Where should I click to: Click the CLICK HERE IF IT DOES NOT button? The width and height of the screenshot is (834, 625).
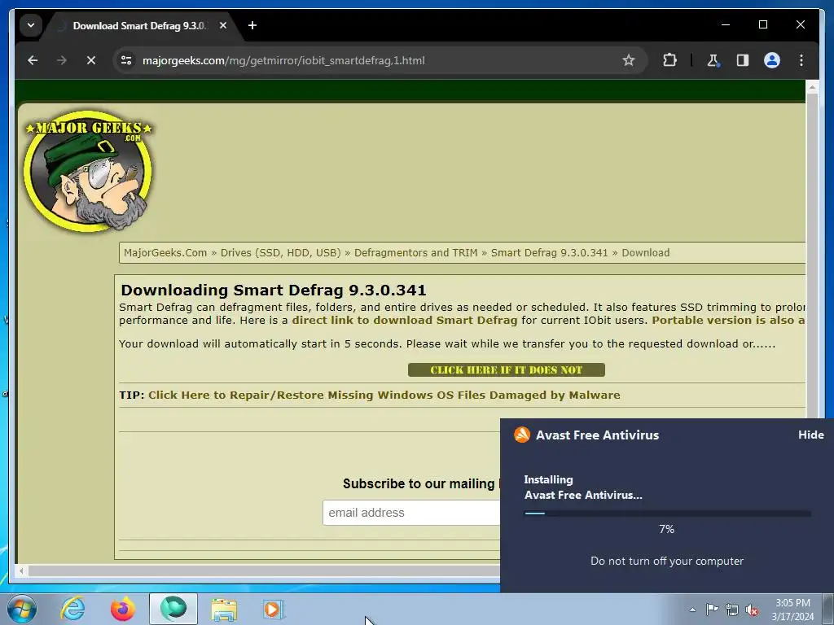pyautogui.click(x=506, y=370)
